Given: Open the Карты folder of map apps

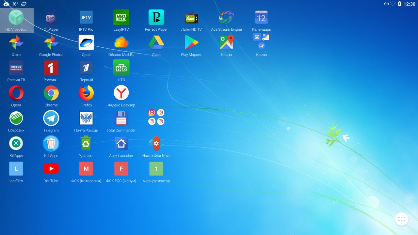Looking at the screenshot, I should [261, 41].
